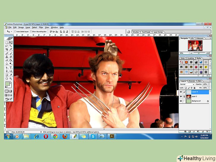
Task: Select the Zoom tool
Action: pos(11,78)
